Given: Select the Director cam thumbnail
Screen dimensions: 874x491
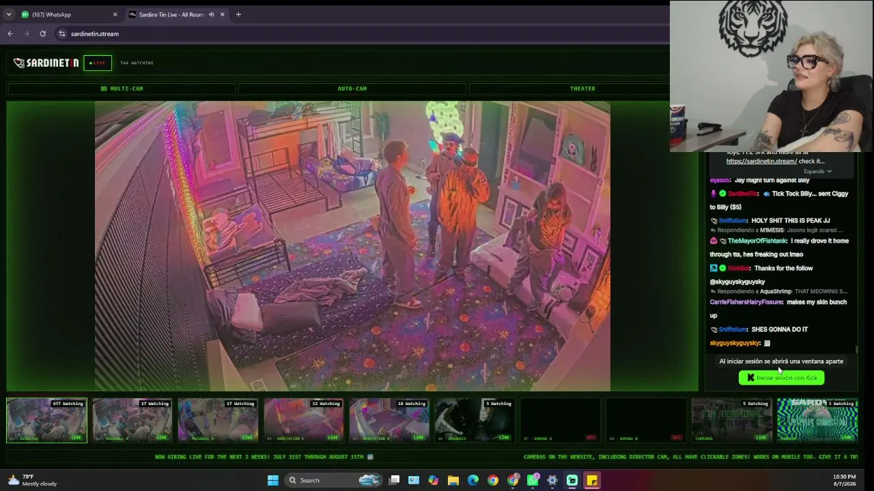Looking at the screenshot, I should tap(46, 420).
